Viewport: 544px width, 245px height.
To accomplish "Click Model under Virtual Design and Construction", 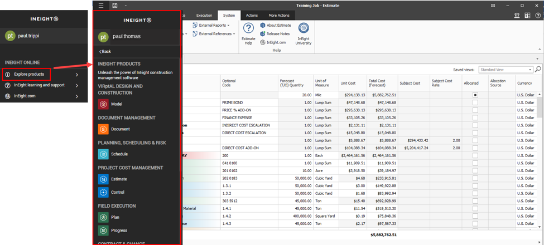I will tap(117, 104).
